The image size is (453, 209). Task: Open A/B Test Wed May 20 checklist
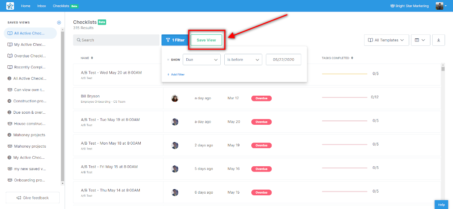tap(111, 73)
